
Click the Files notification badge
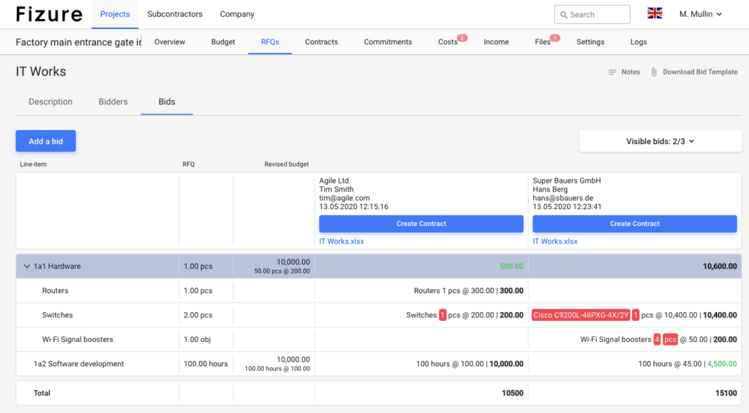(554, 38)
